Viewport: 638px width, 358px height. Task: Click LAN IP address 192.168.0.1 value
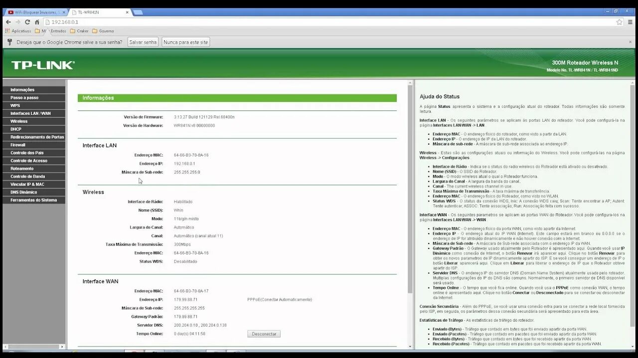[184, 164]
